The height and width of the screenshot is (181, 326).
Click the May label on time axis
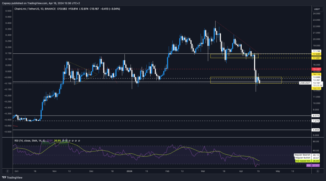(x=278, y=171)
